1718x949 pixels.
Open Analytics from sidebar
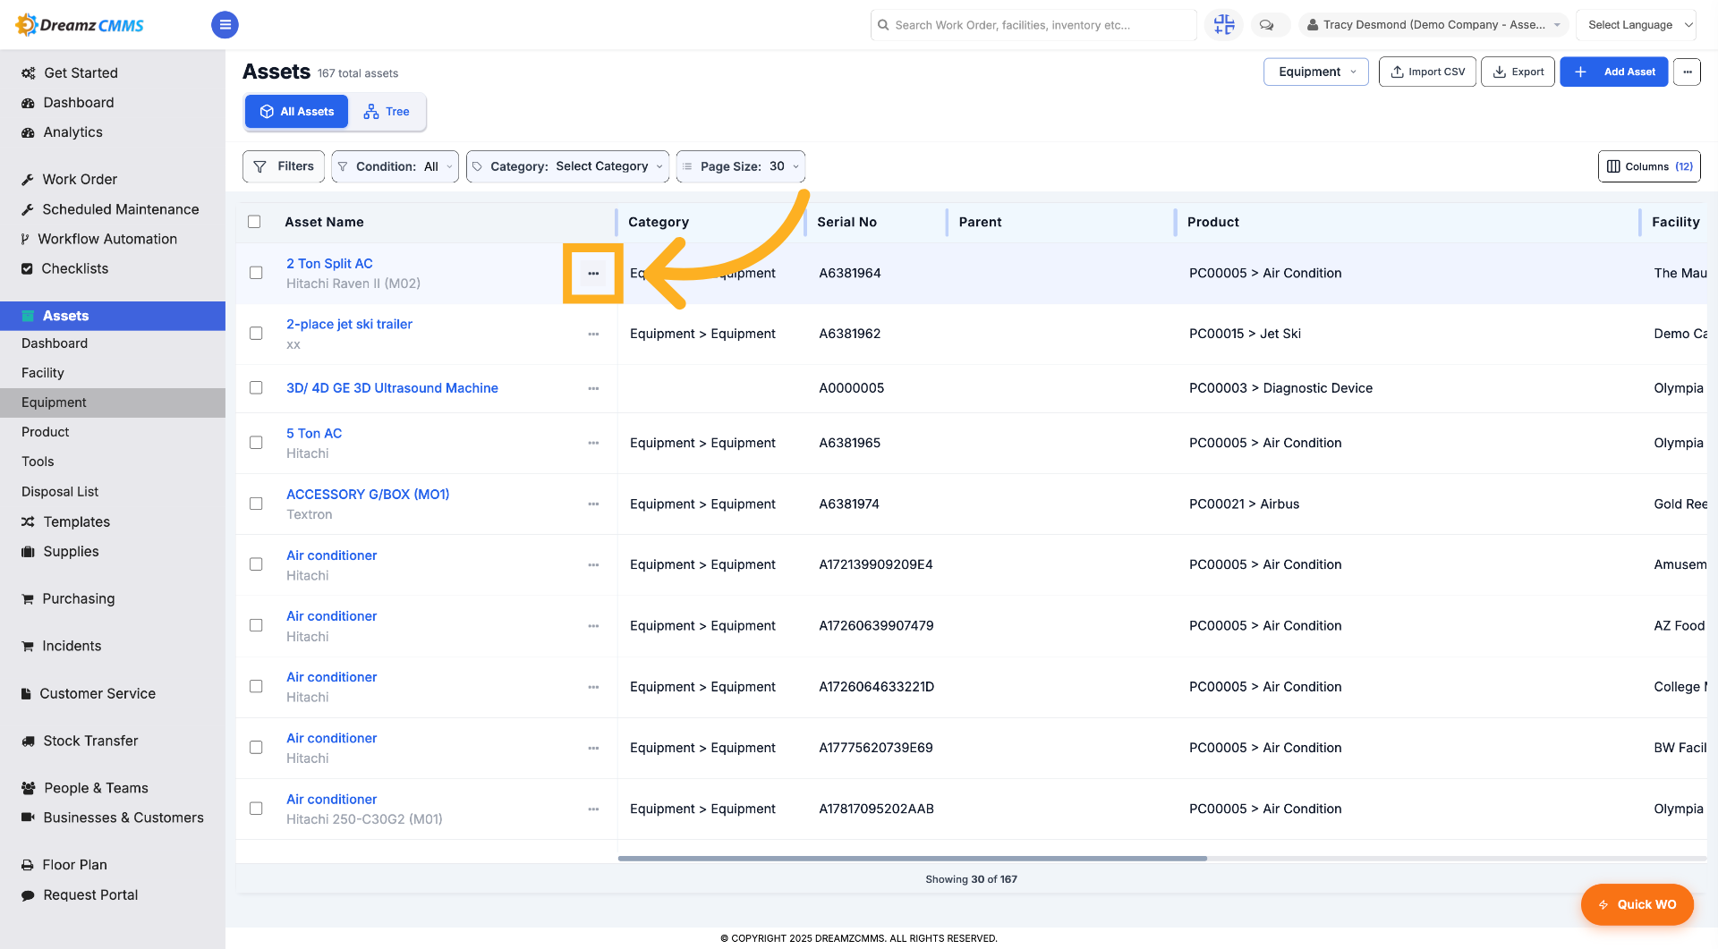tap(72, 131)
